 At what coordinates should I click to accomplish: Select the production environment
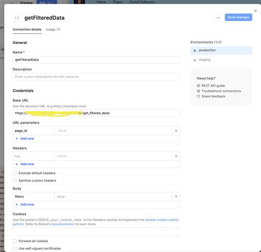pos(221,51)
